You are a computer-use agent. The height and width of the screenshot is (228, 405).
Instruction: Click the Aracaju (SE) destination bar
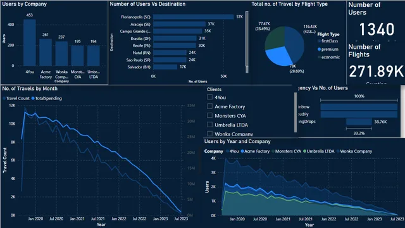179,24
